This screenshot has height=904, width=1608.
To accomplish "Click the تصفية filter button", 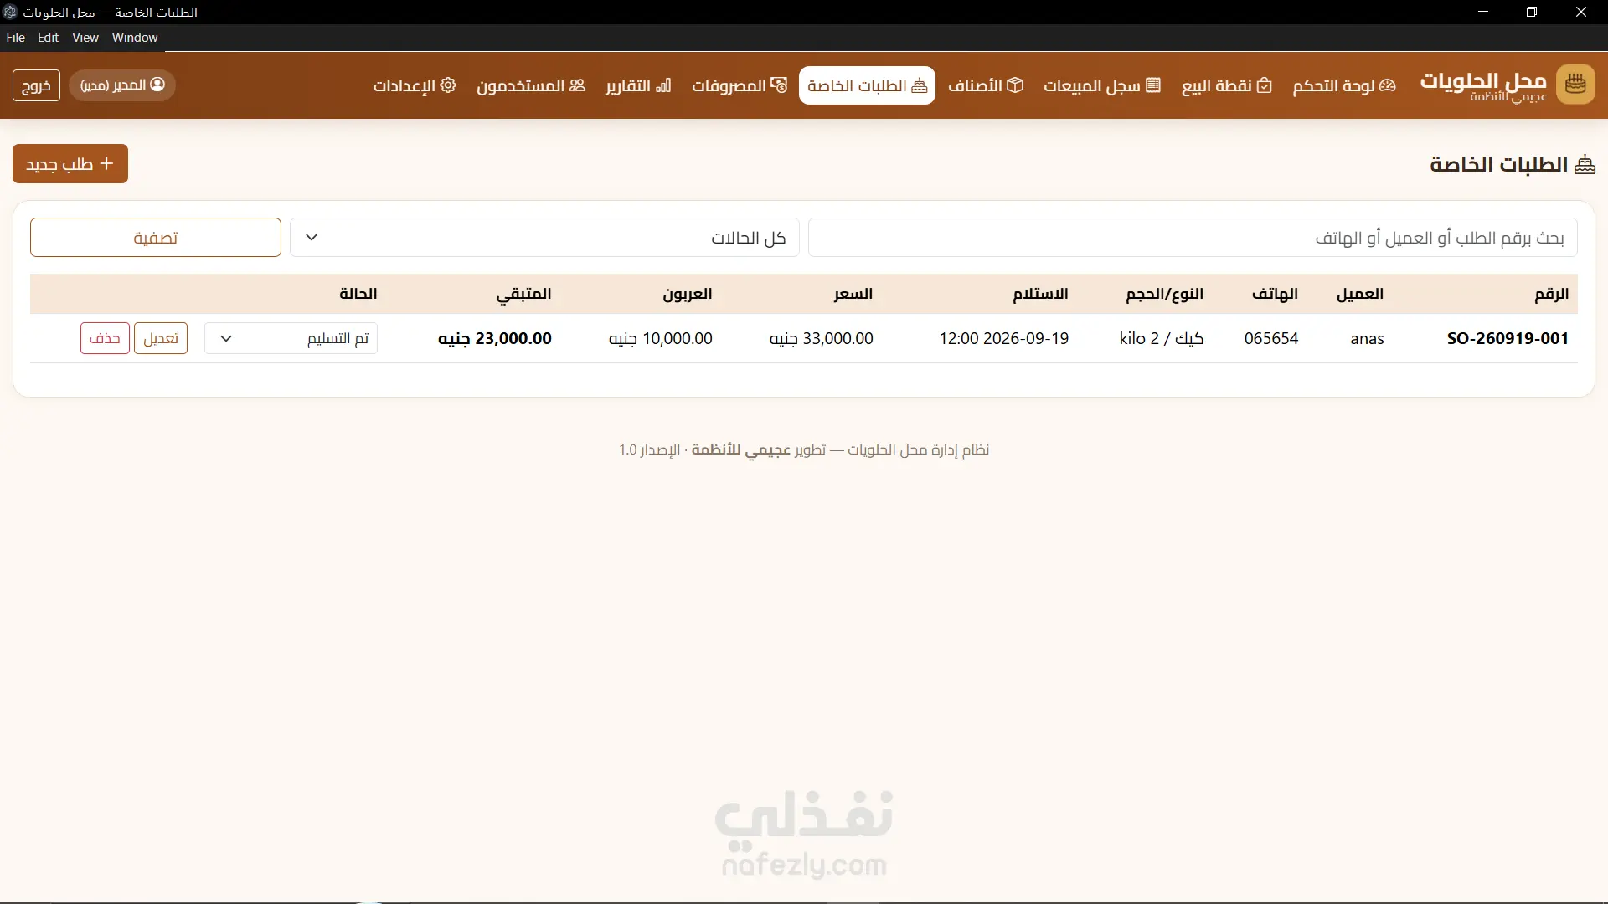I will pos(156,238).
